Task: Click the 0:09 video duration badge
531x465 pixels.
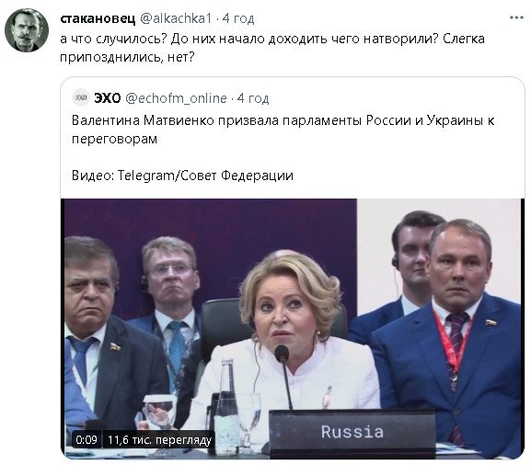Action: tap(87, 439)
